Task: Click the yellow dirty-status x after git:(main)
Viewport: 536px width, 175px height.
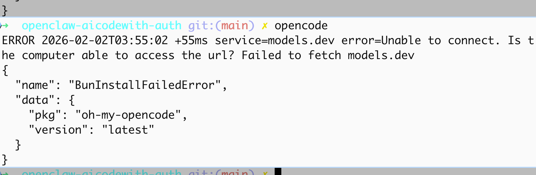Action: pyautogui.click(x=265, y=26)
